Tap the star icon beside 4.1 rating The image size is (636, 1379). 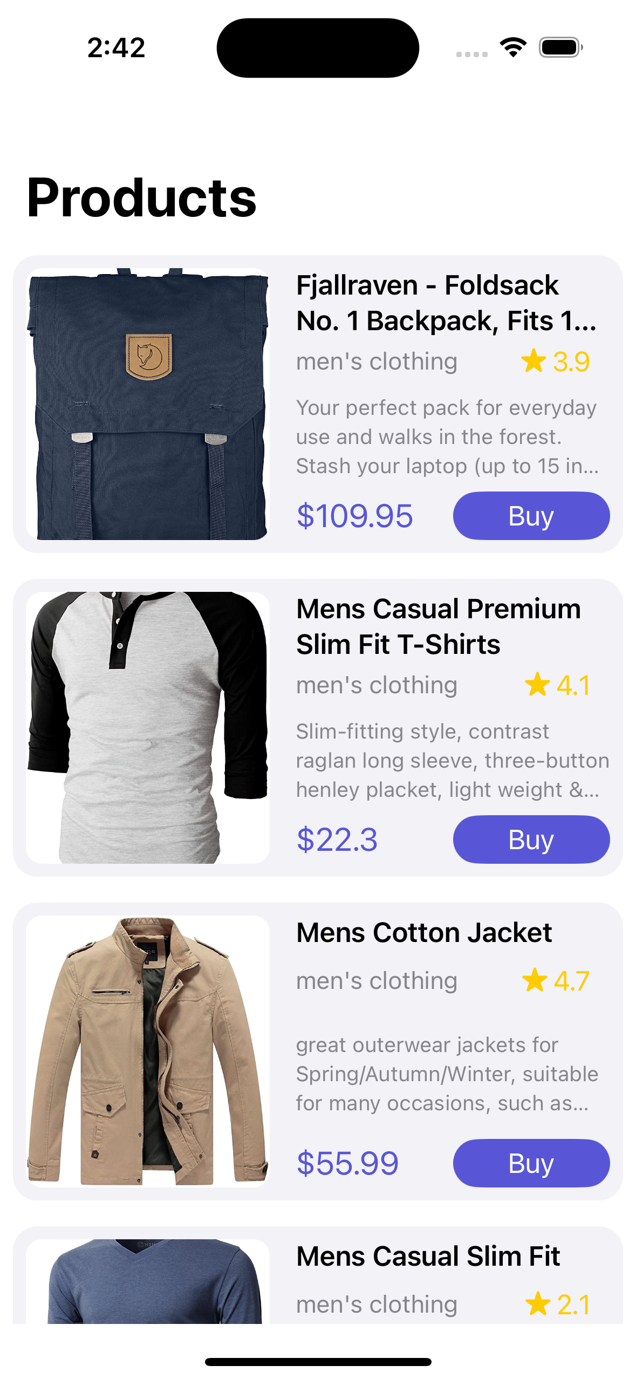coord(537,685)
